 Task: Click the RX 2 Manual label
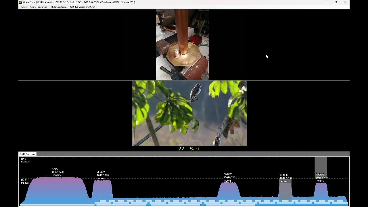coord(25,181)
